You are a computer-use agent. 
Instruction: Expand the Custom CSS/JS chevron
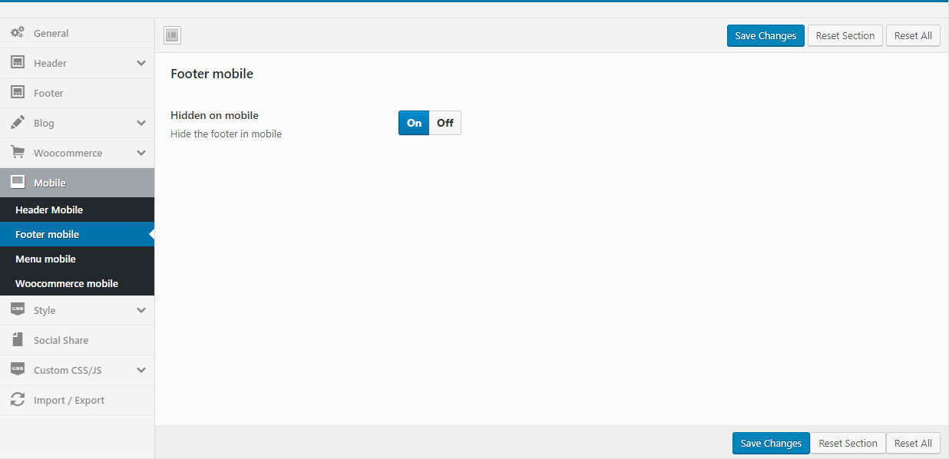pyautogui.click(x=141, y=370)
